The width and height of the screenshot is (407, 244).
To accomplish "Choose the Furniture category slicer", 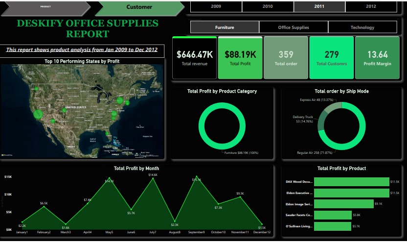I will coord(225,27).
